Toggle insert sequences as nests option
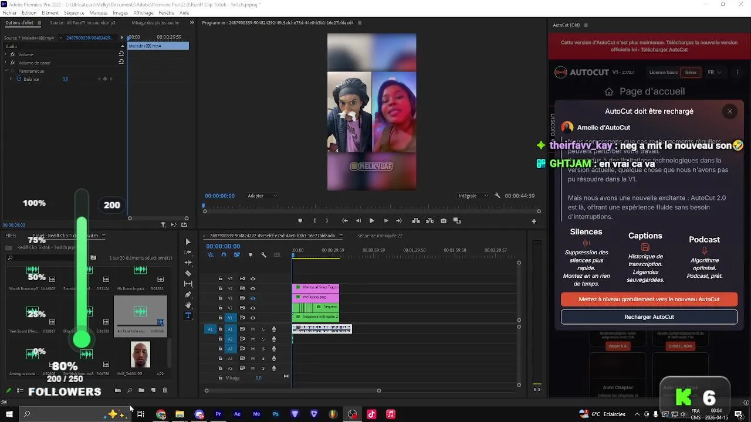751x422 pixels. 210,255
